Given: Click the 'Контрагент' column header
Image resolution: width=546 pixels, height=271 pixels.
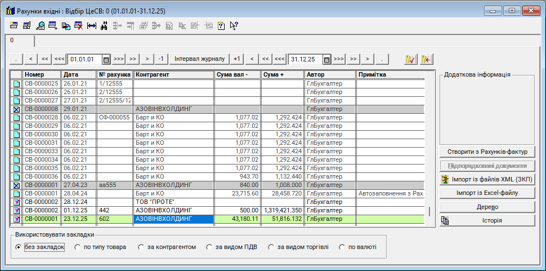Looking at the screenshot, I should (173, 74).
